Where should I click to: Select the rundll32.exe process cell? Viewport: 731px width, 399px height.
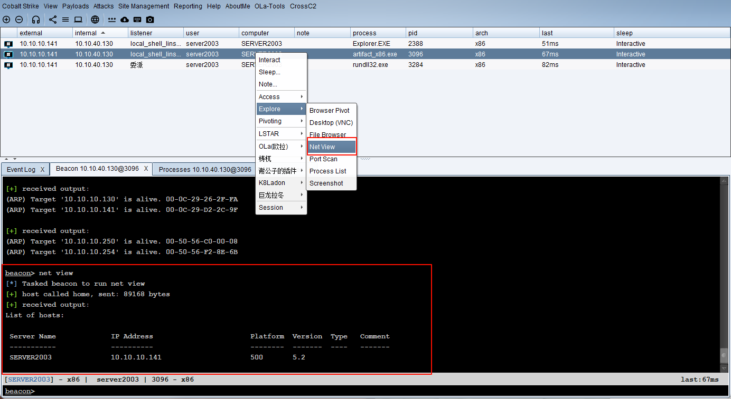(378, 65)
